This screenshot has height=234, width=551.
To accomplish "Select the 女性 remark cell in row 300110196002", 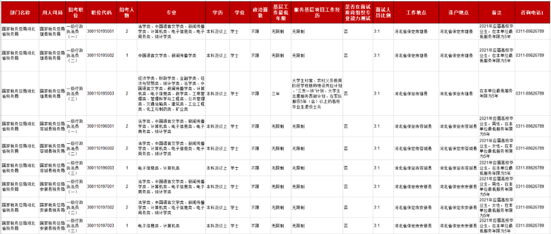I will click(496, 149).
